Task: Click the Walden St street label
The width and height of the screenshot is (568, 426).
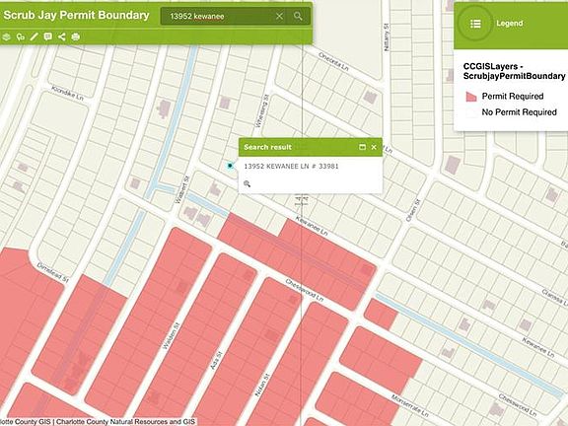Action: [171, 336]
